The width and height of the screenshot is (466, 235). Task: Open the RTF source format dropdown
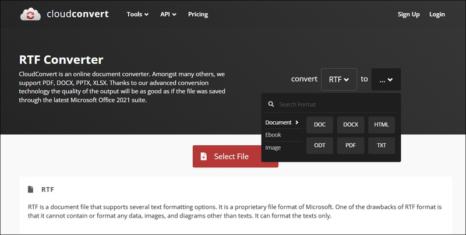(339, 79)
